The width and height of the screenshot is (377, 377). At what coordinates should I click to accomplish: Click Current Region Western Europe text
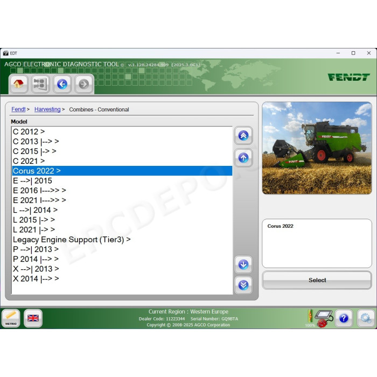(x=188, y=312)
